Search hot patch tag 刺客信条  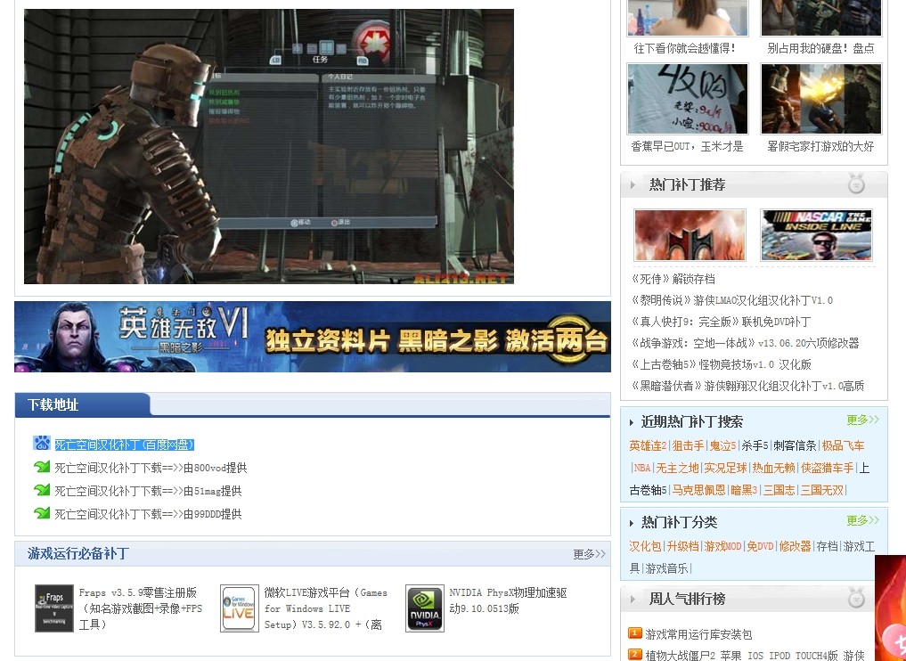795,445
